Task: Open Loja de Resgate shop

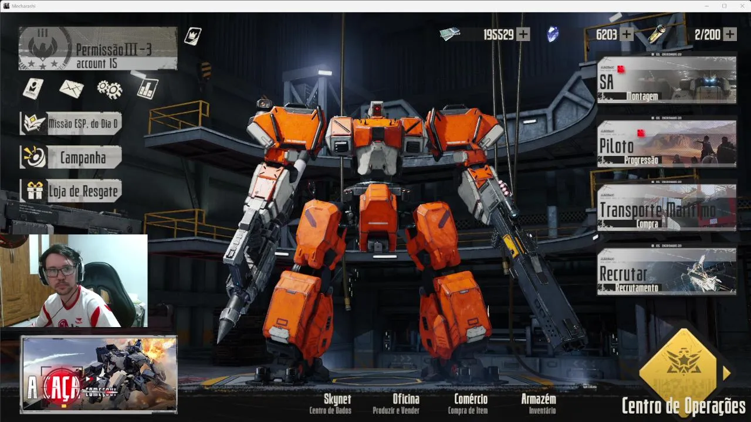Action: point(71,191)
